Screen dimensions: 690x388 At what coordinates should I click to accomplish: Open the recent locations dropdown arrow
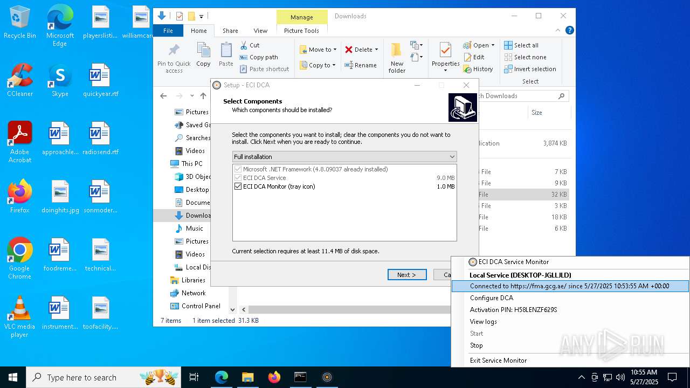(x=192, y=96)
